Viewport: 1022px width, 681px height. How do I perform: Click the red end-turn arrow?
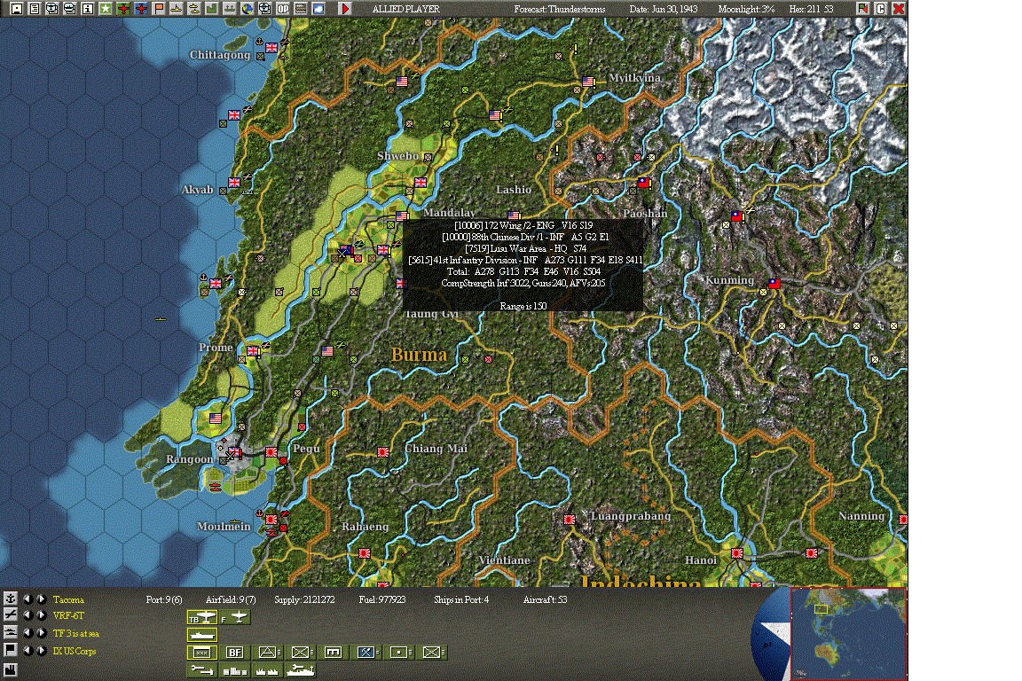tap(345, 9)
